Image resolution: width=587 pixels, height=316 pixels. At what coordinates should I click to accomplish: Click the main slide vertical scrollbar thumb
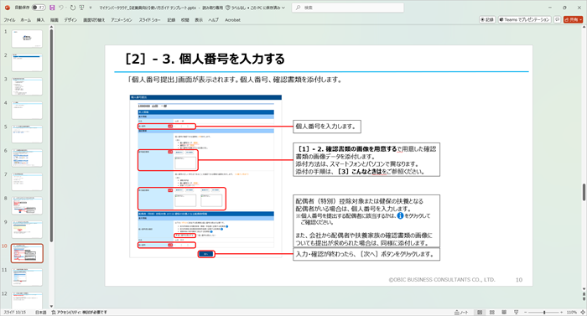coord(584,192)
